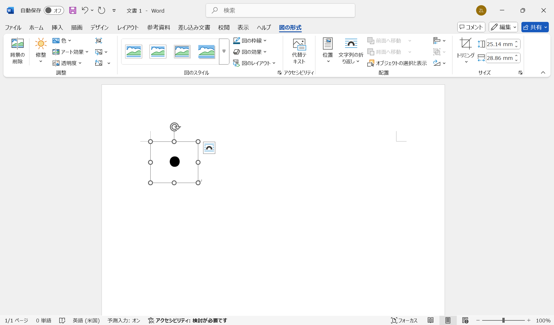This screenshot has width=554, height=325.
Task: Select the 背景の削除 (Remove Background) tool
Action: [x=17, y=51]
